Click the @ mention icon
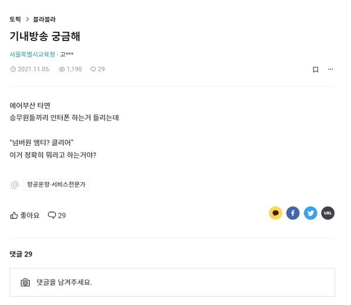This screenshot has height=305, width=351. [15, 185]
